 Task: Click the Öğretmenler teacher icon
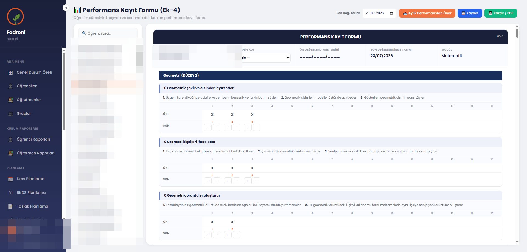pyautogui.click(x=10, y=100)
